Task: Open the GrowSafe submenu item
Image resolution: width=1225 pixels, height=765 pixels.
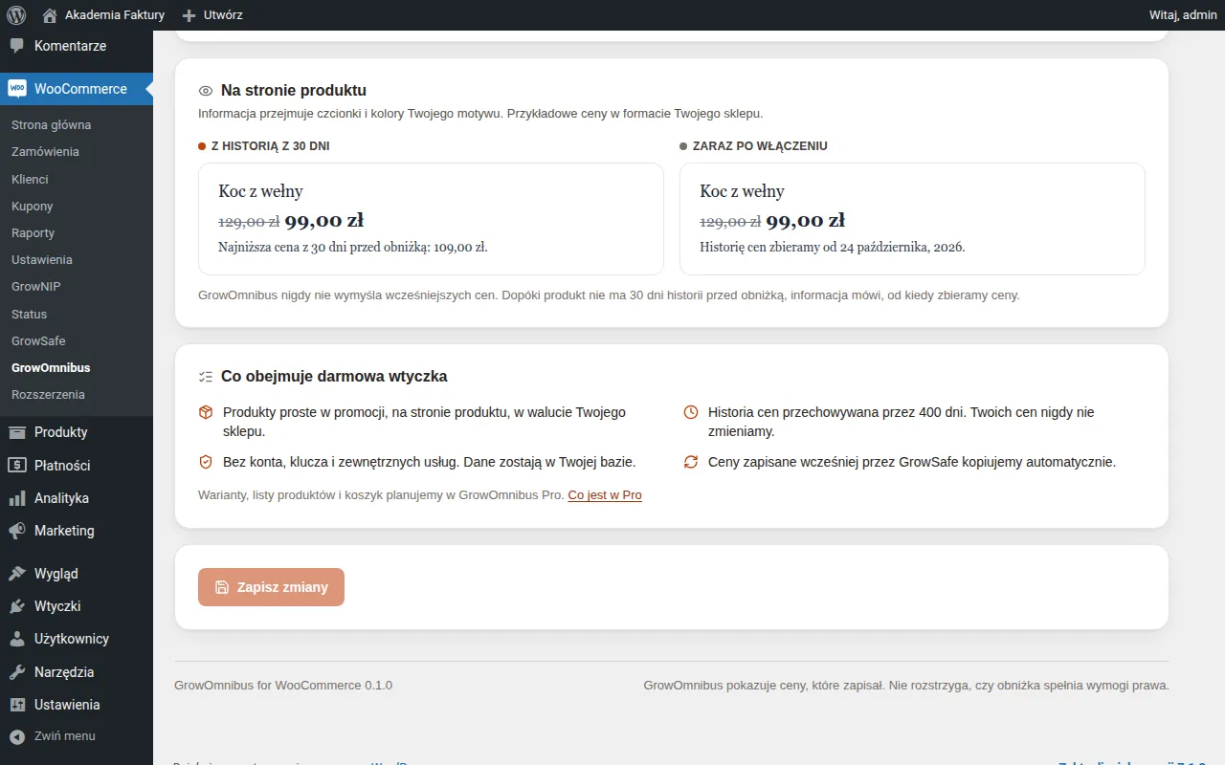Action: coord(38,341)
